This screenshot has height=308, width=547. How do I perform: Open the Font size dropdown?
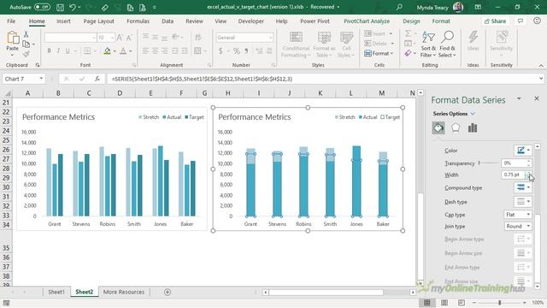click(112, 38)
